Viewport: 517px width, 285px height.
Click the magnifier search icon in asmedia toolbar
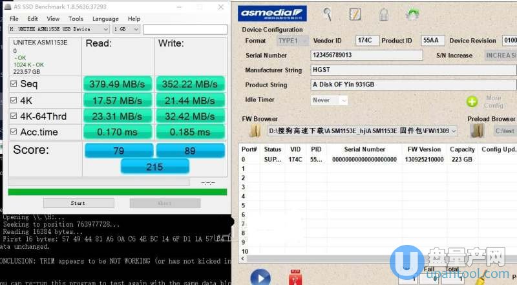pyautogui.click(x=328, y=14)
